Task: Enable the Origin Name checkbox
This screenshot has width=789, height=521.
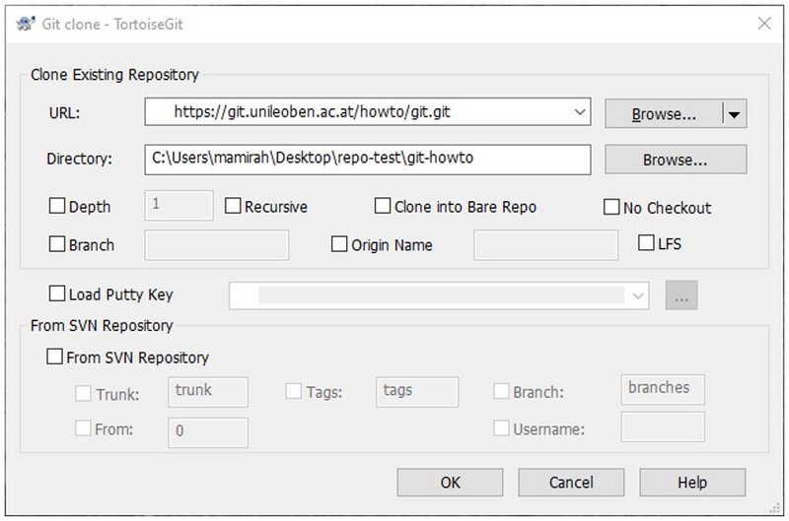Action: [340, 244]
